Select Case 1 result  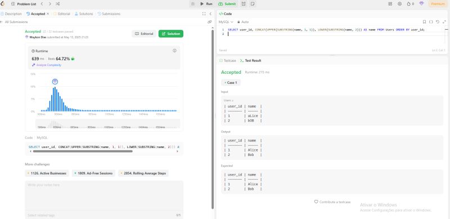[x=231, y=83]
